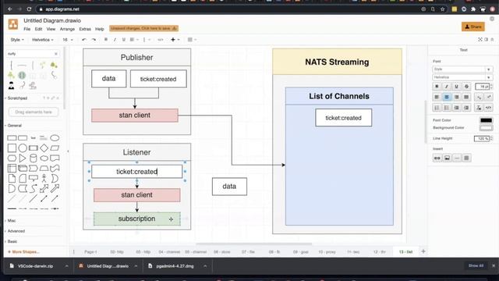Open the font Style dropdown in Text panel

[x=462, y=69]
